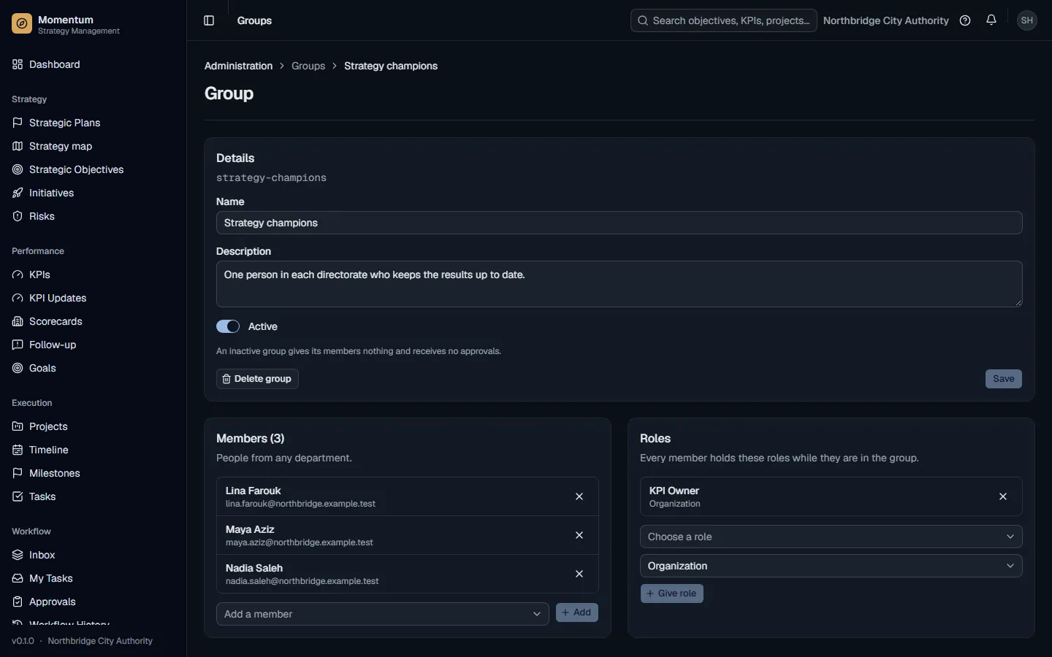Remove Nadia Saleh from members

579,574
